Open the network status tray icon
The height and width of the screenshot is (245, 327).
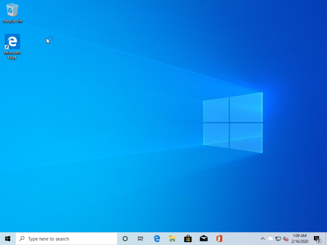pos(278,238)
